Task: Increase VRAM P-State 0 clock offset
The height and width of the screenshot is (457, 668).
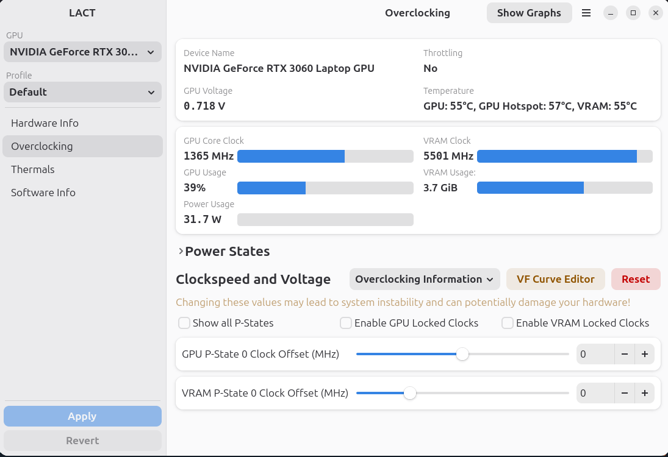Action: coord(645,393)
